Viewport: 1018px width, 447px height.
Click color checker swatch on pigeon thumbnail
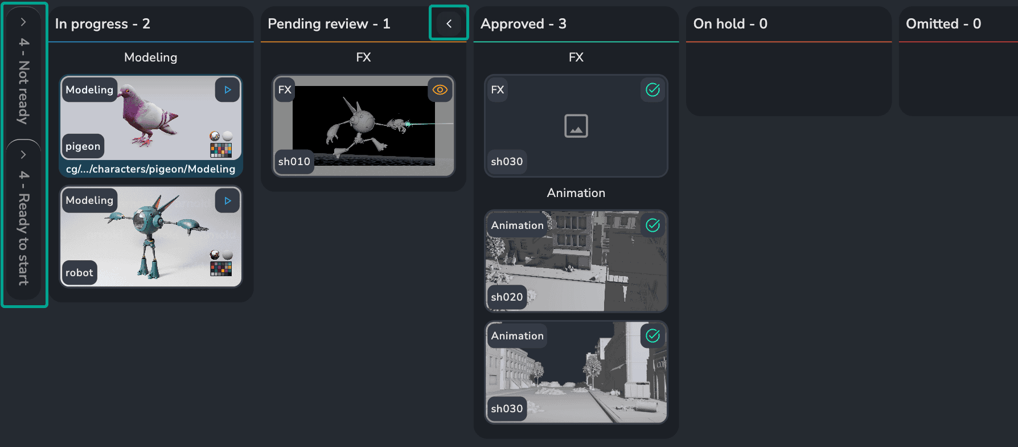click(221, 150)
